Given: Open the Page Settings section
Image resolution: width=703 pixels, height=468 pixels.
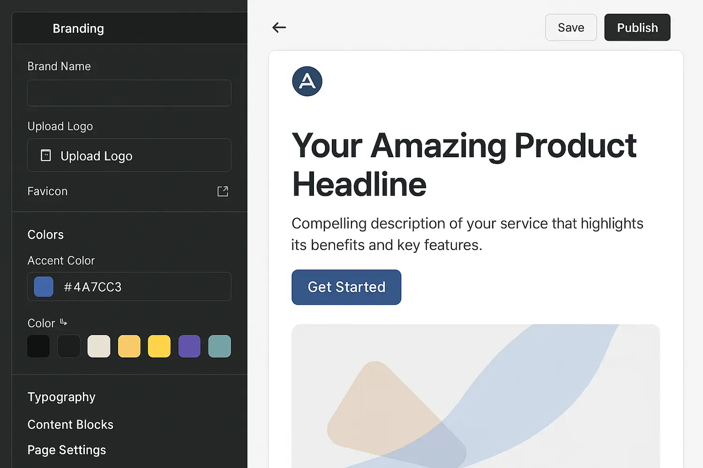Looking at the screenshot, I should [x=67, y=450].
